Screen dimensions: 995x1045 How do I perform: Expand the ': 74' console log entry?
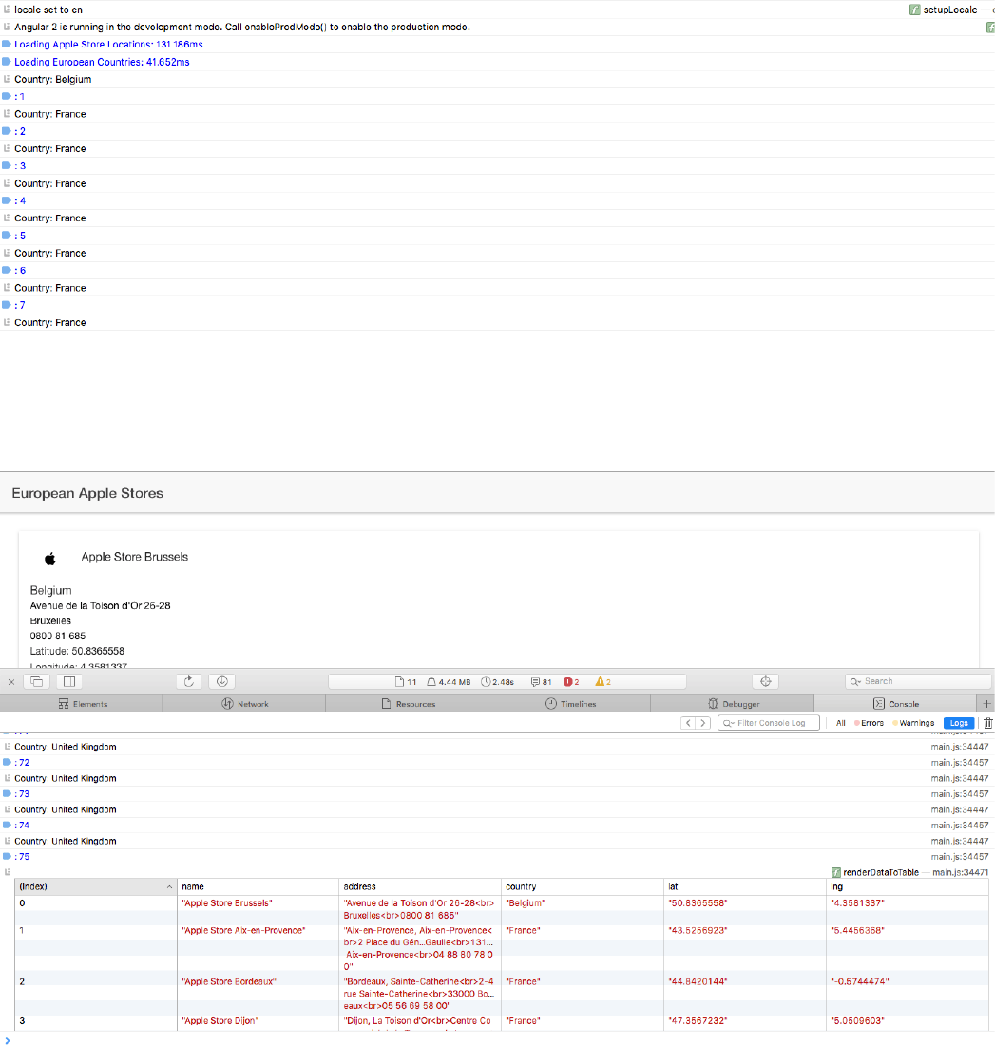7,825
